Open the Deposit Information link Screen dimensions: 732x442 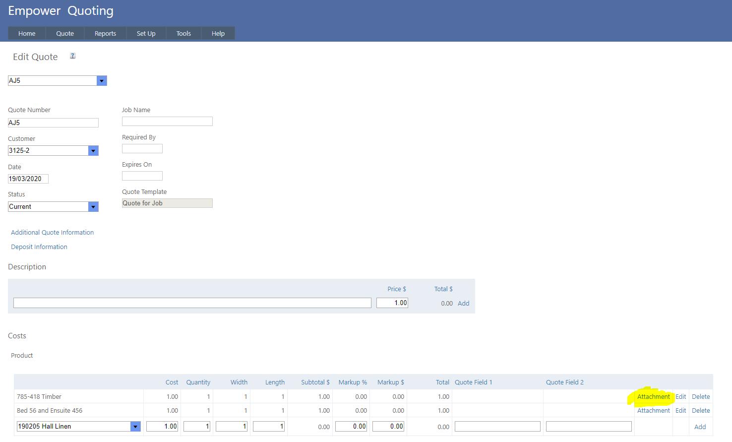click(39, 247)
